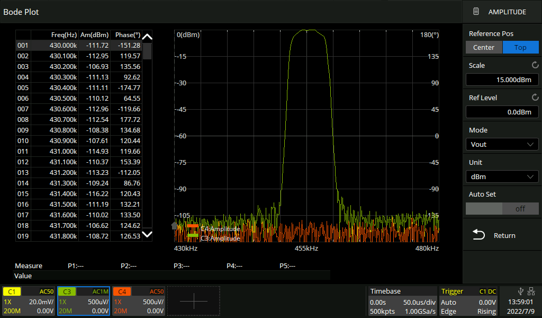Edit the Scale value 15.000dBm
Screen dimensions: 542x318
(502, 79)
